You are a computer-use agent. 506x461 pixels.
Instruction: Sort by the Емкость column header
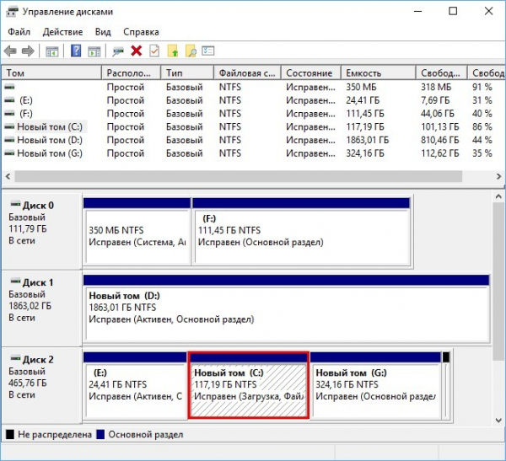click(x=378, y=73)
